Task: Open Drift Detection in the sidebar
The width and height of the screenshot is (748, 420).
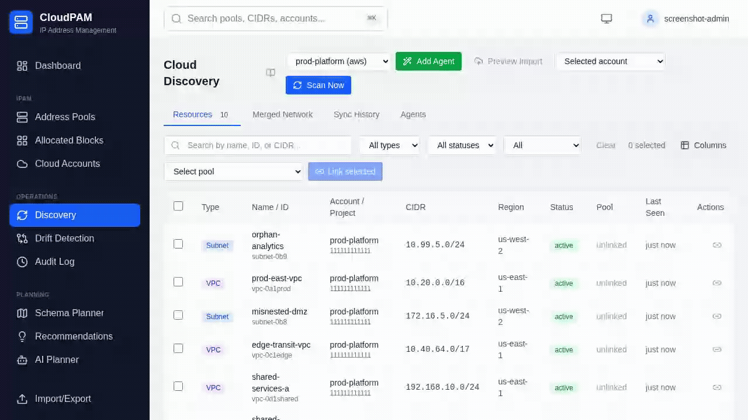Action: click(x=75, y=239)
